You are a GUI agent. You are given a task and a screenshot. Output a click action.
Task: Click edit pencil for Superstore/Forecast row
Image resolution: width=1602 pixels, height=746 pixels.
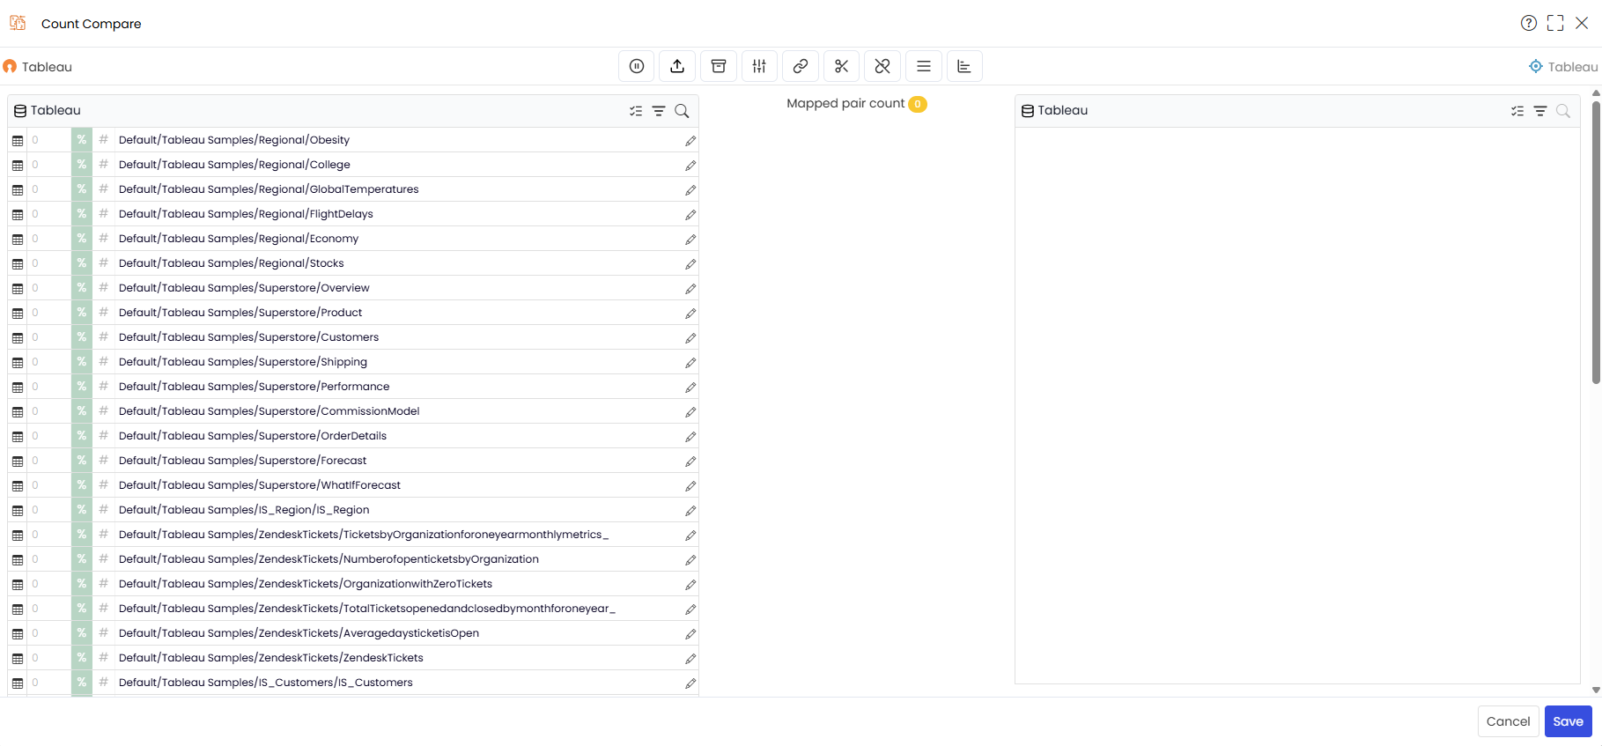[690, 462]
